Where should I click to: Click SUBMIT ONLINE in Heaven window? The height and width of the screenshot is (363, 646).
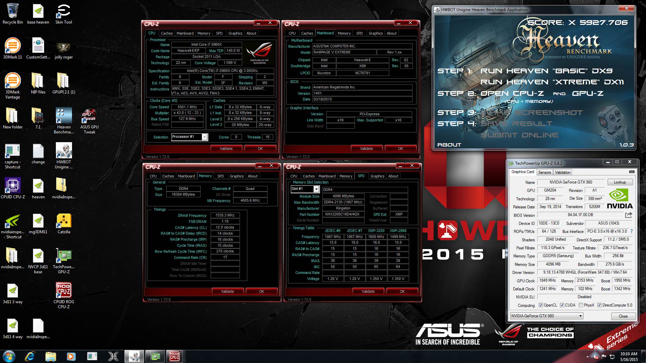coord(519,135)
